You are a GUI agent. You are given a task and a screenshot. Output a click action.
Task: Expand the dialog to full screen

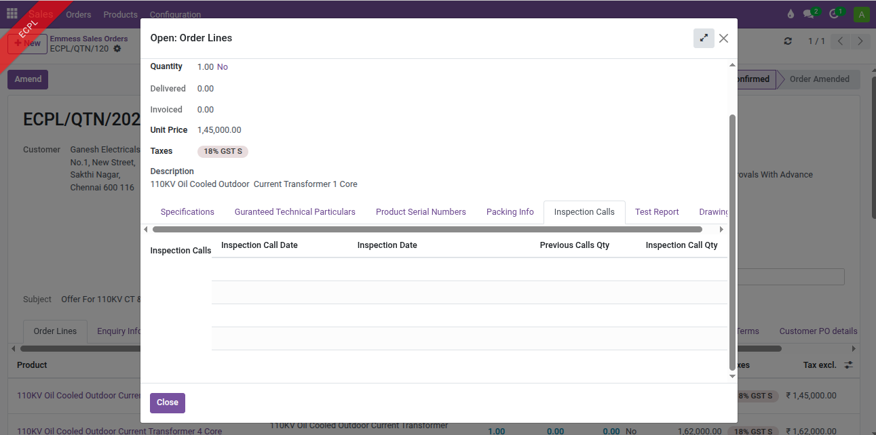(x=704, y=39)
